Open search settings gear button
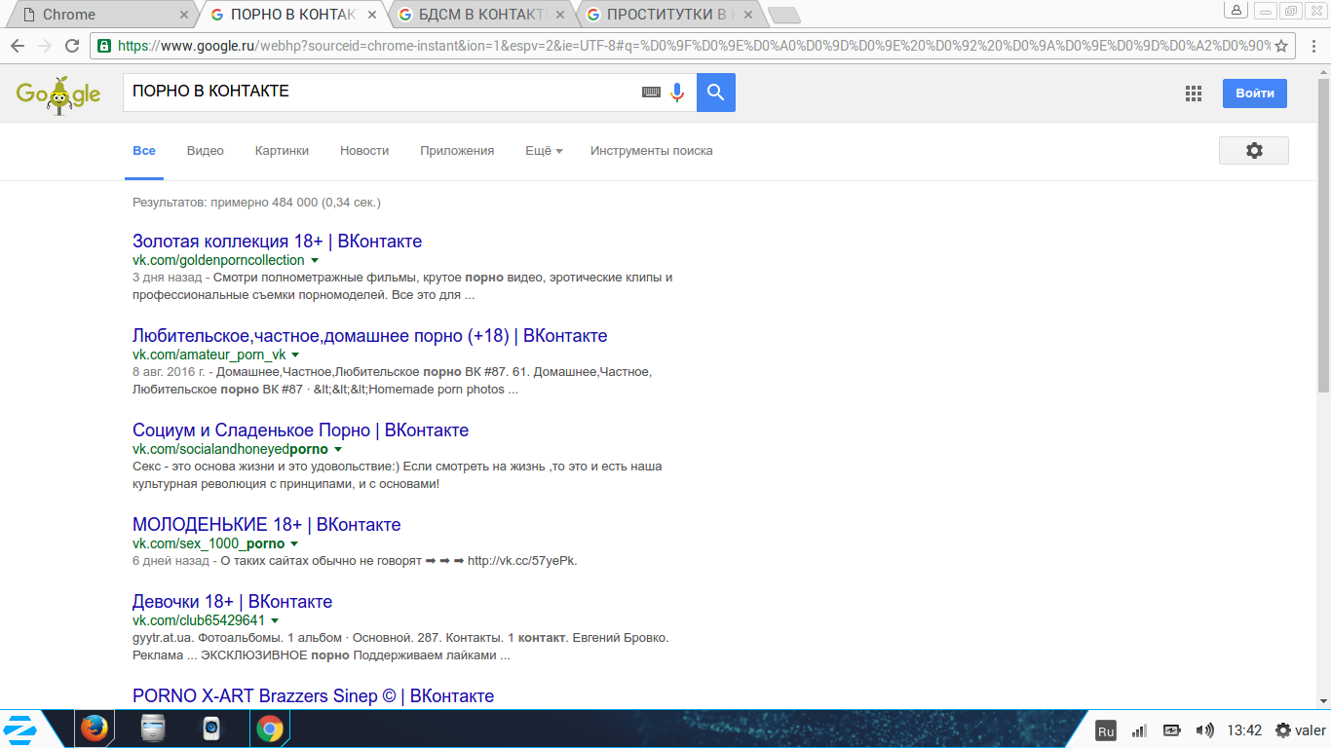This screenshot has height=748, width=1331. point(1254,150)
